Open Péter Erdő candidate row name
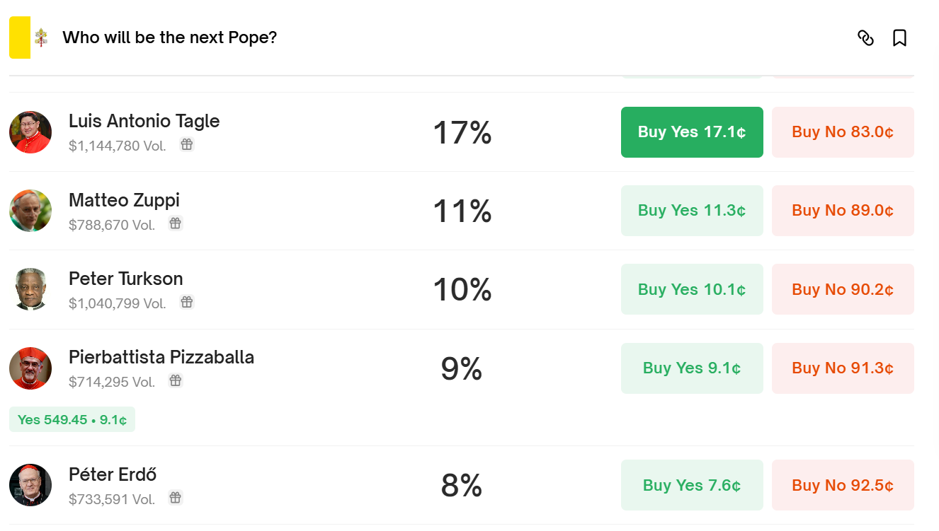Screen dimensions: 939x531 click(x=113, y=474)
